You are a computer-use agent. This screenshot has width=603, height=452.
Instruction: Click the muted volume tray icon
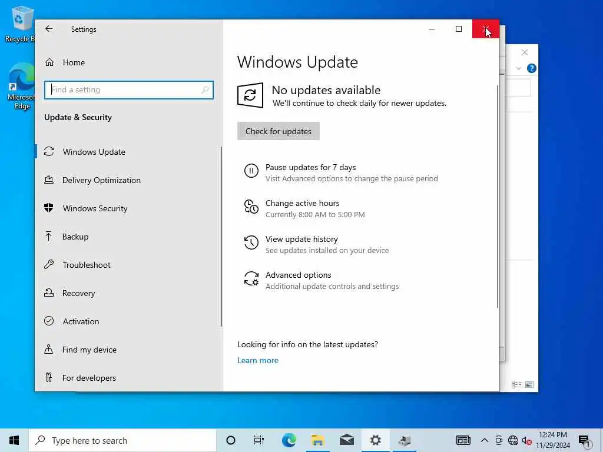point(527,440)
